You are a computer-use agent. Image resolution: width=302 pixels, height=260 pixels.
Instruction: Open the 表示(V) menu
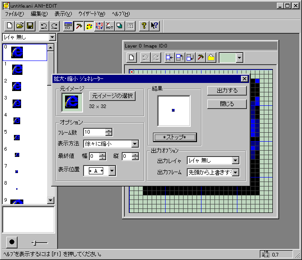(63, 14)
